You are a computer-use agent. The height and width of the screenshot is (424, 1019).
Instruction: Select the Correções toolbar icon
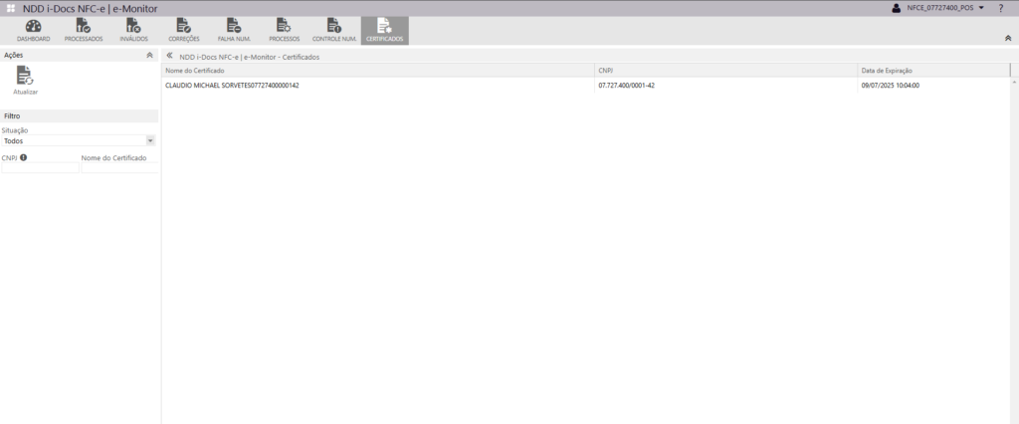[184, 29]
